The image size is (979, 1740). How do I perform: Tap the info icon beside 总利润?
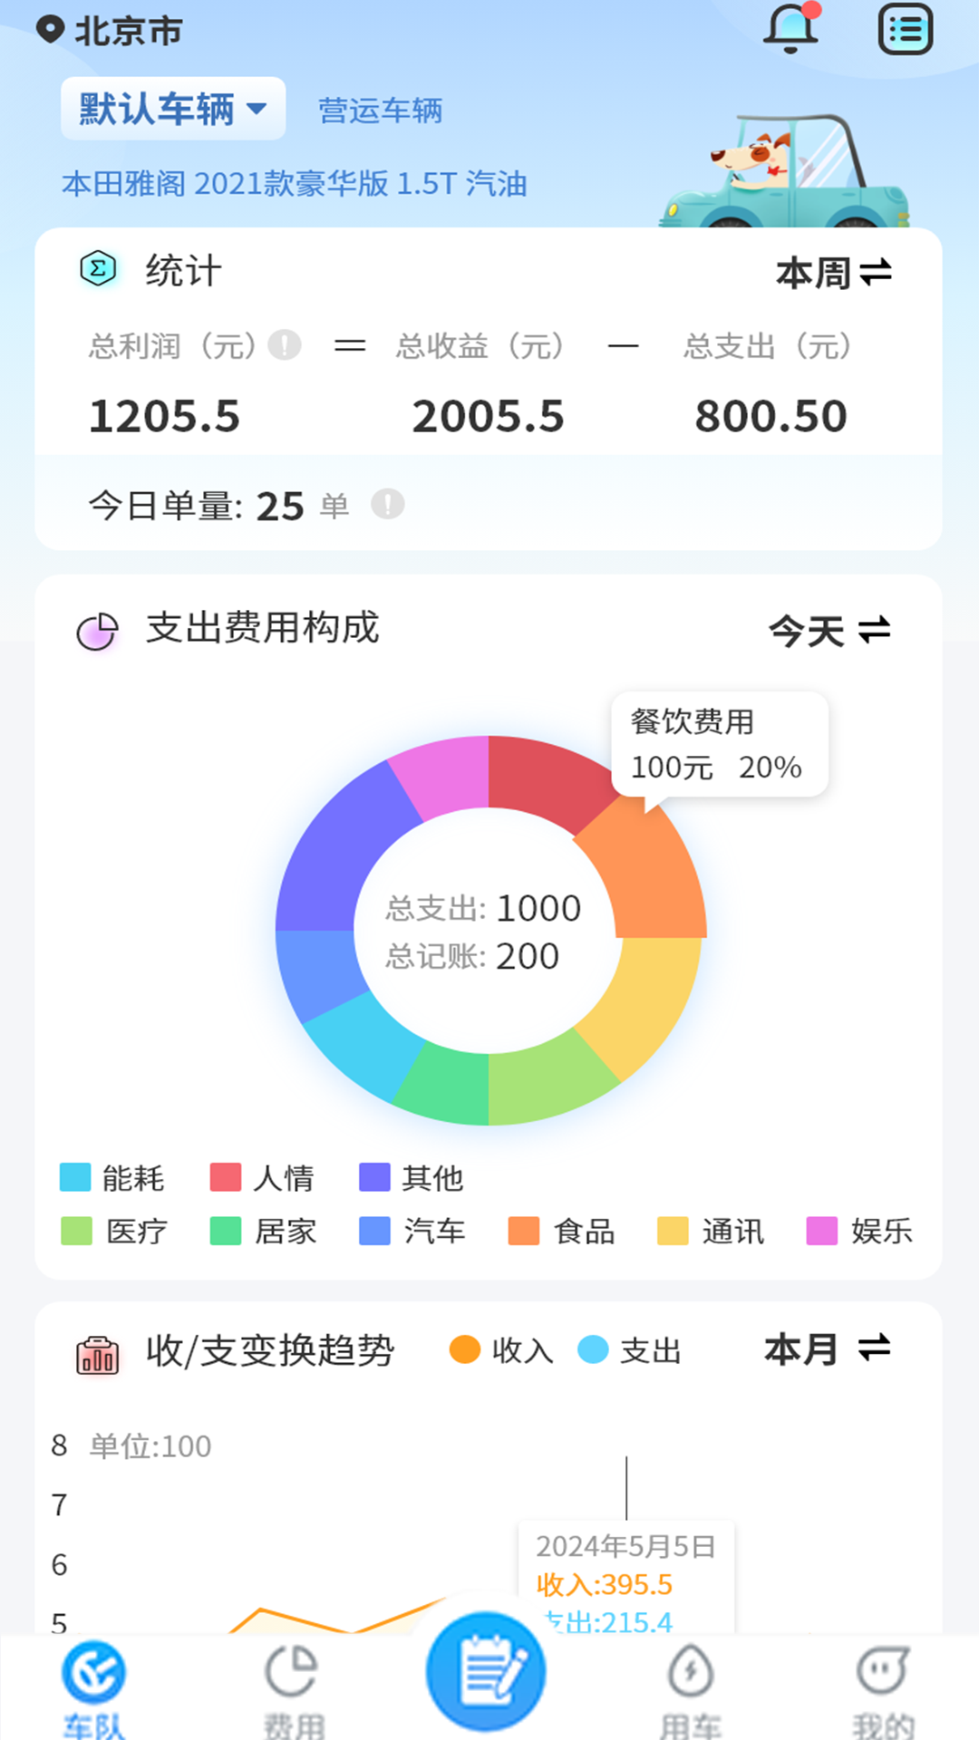pos(285,345)
